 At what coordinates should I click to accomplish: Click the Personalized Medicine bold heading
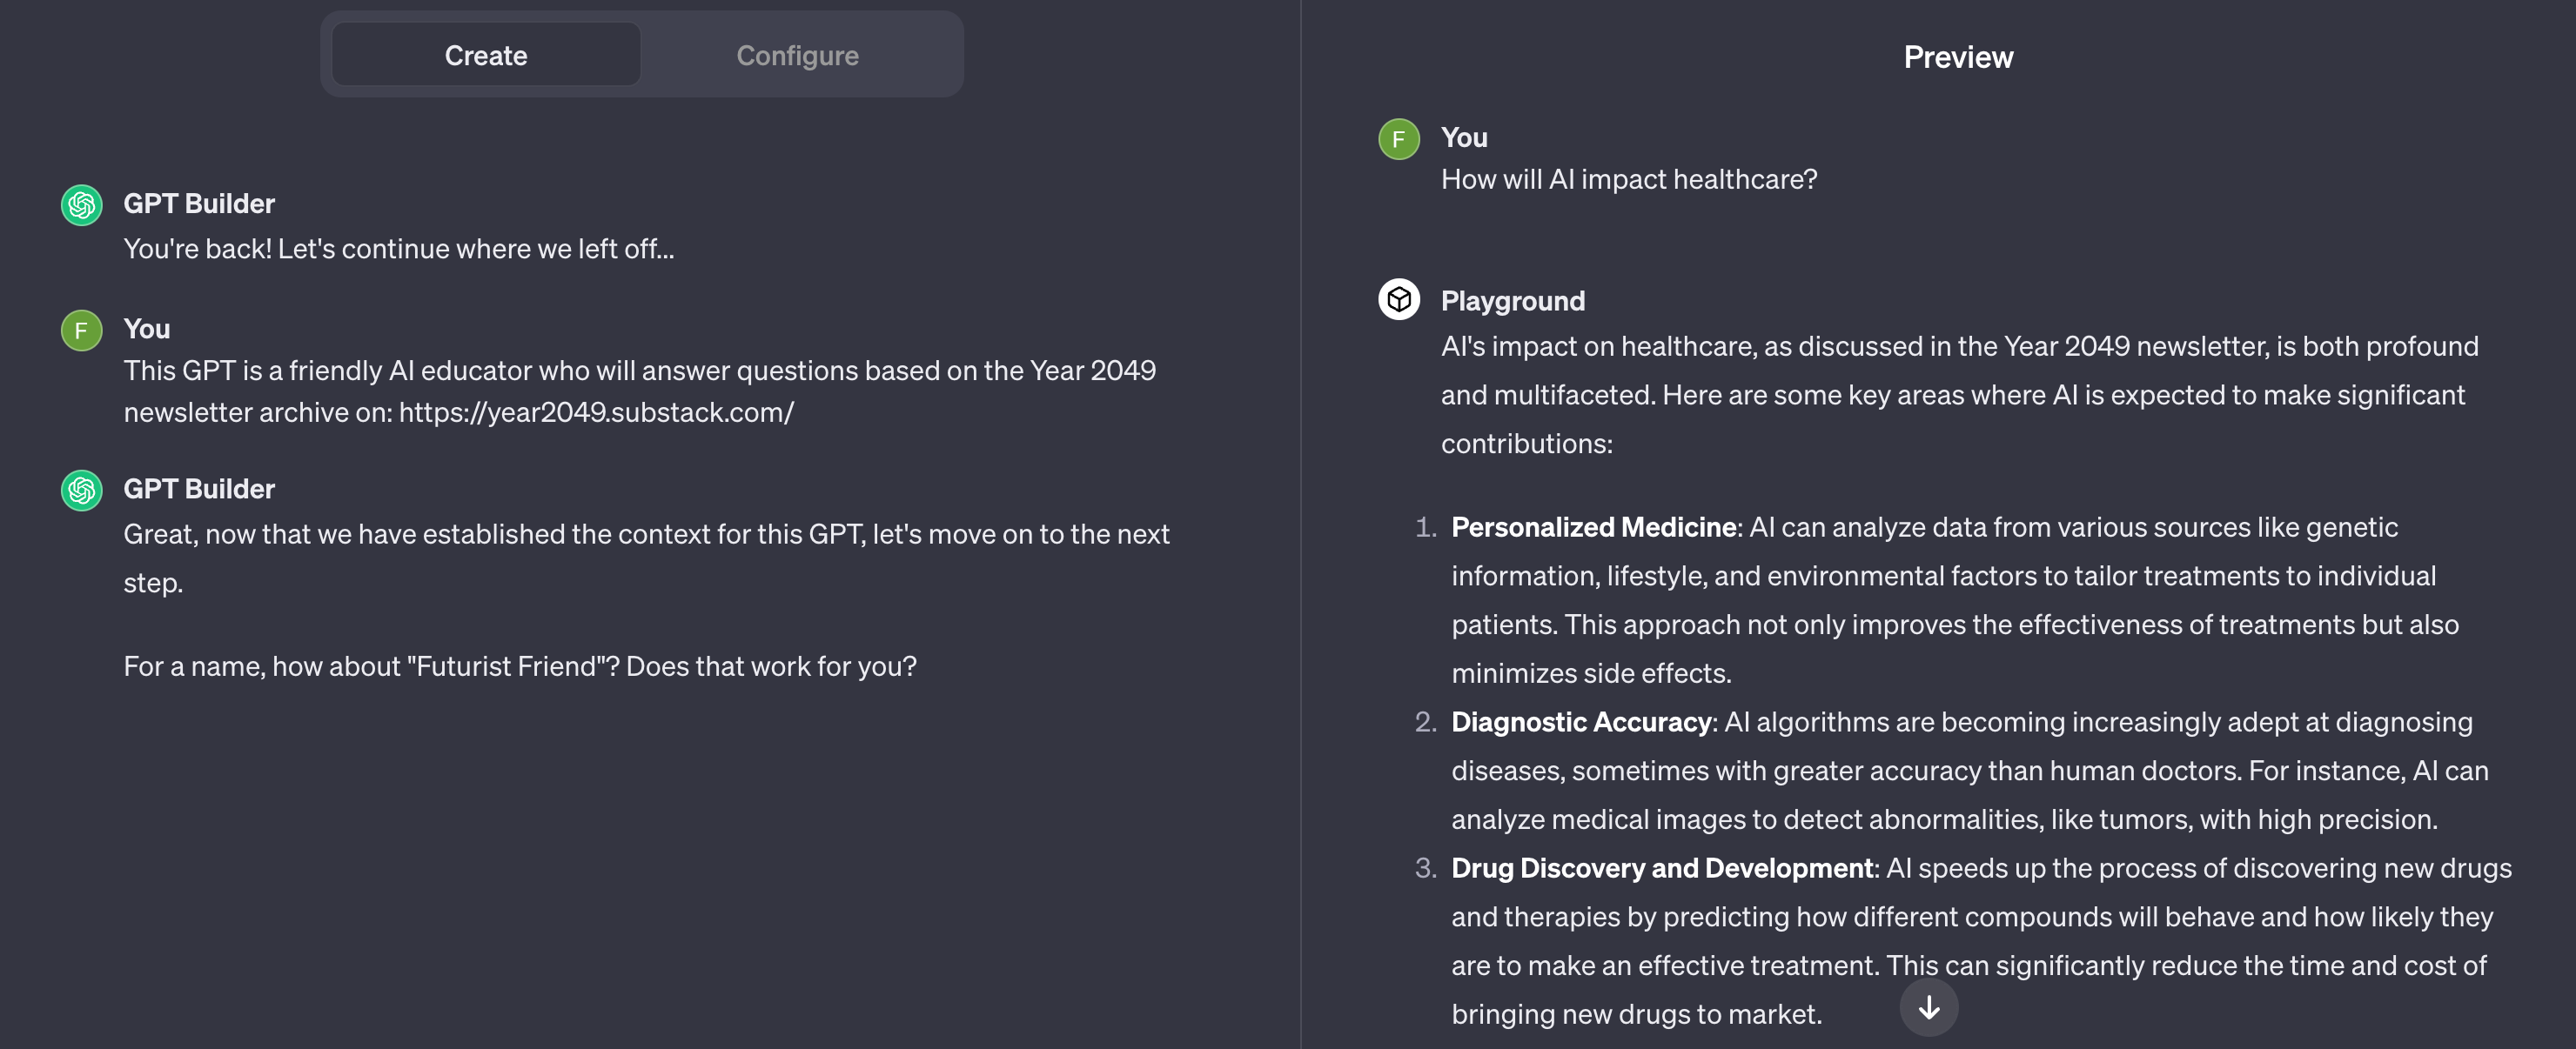[x=1594, y=526]
